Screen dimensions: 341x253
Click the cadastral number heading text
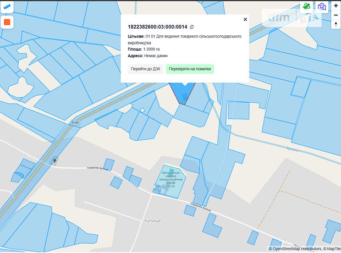tap(157, 27)
